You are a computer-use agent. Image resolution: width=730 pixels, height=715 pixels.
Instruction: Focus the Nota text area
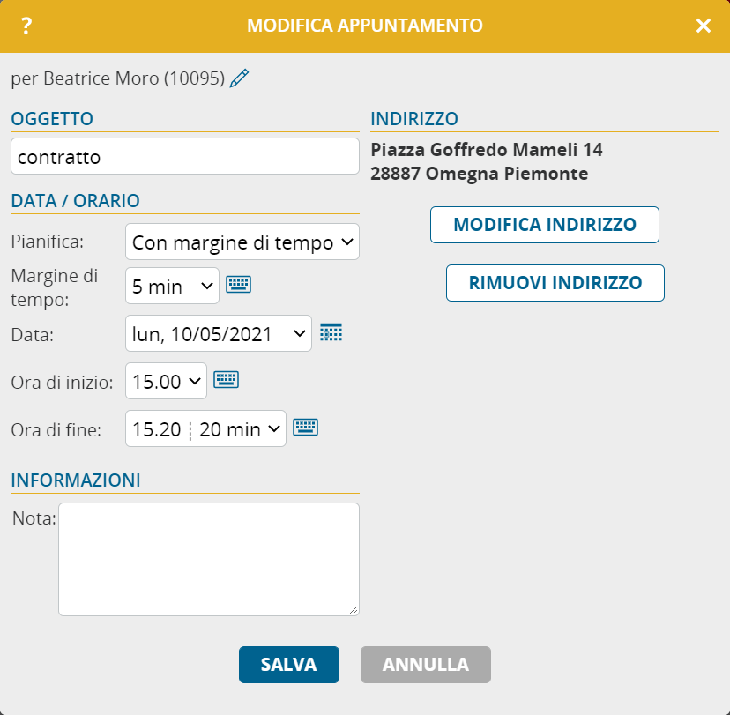(208, 559)
